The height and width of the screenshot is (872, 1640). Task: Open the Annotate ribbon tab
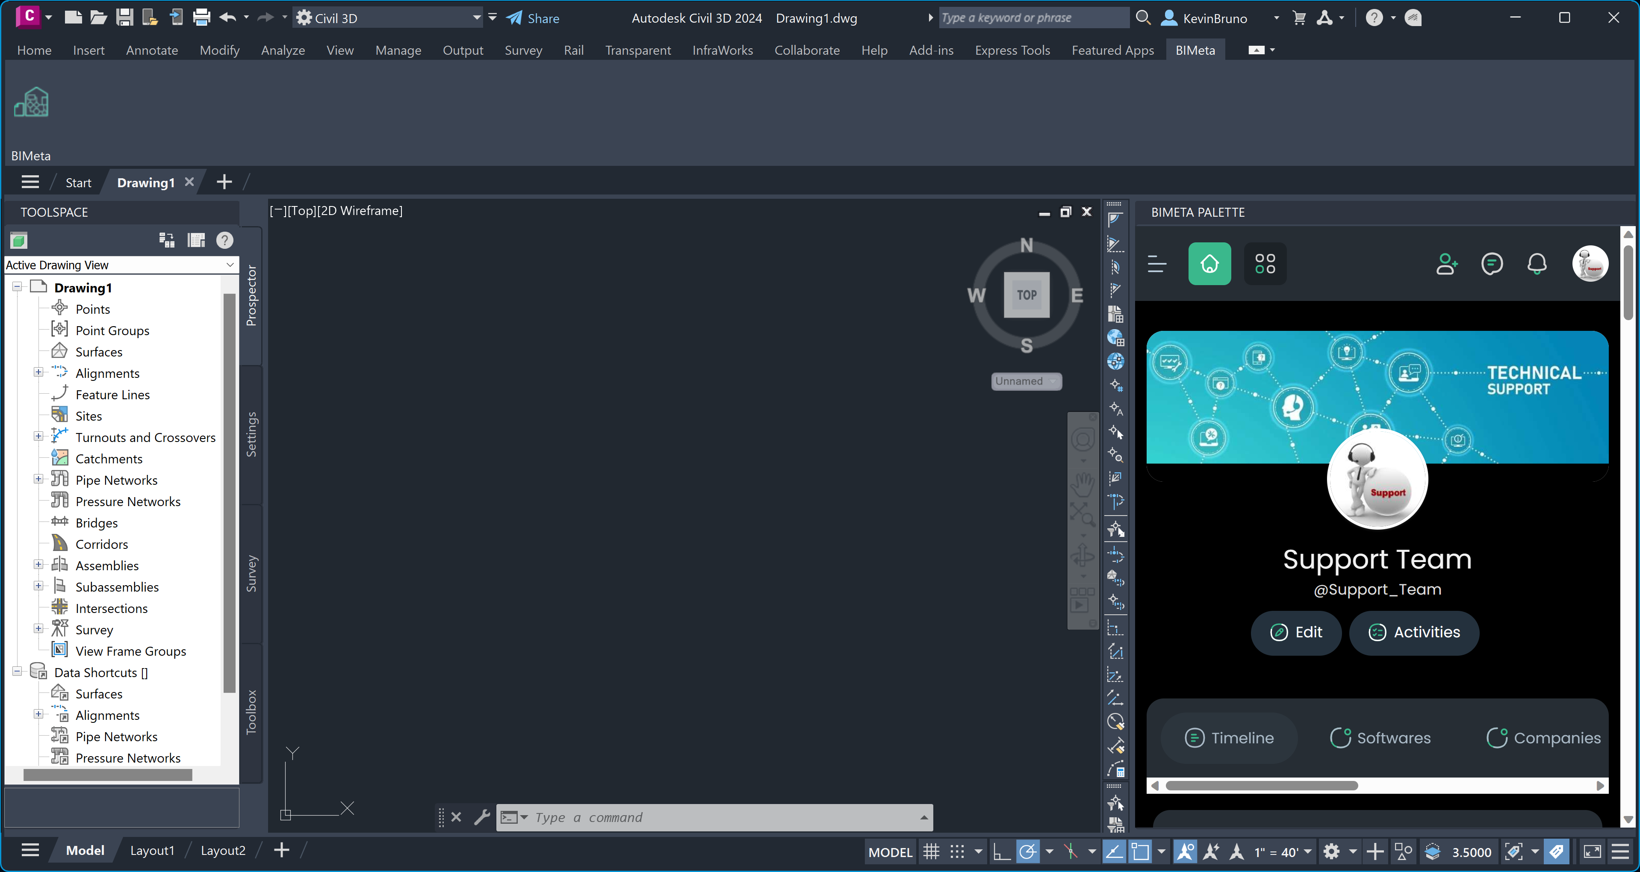(152, 50)
